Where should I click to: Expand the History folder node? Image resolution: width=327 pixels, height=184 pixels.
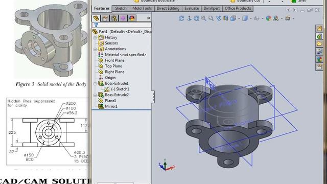[x=95, y=37]
